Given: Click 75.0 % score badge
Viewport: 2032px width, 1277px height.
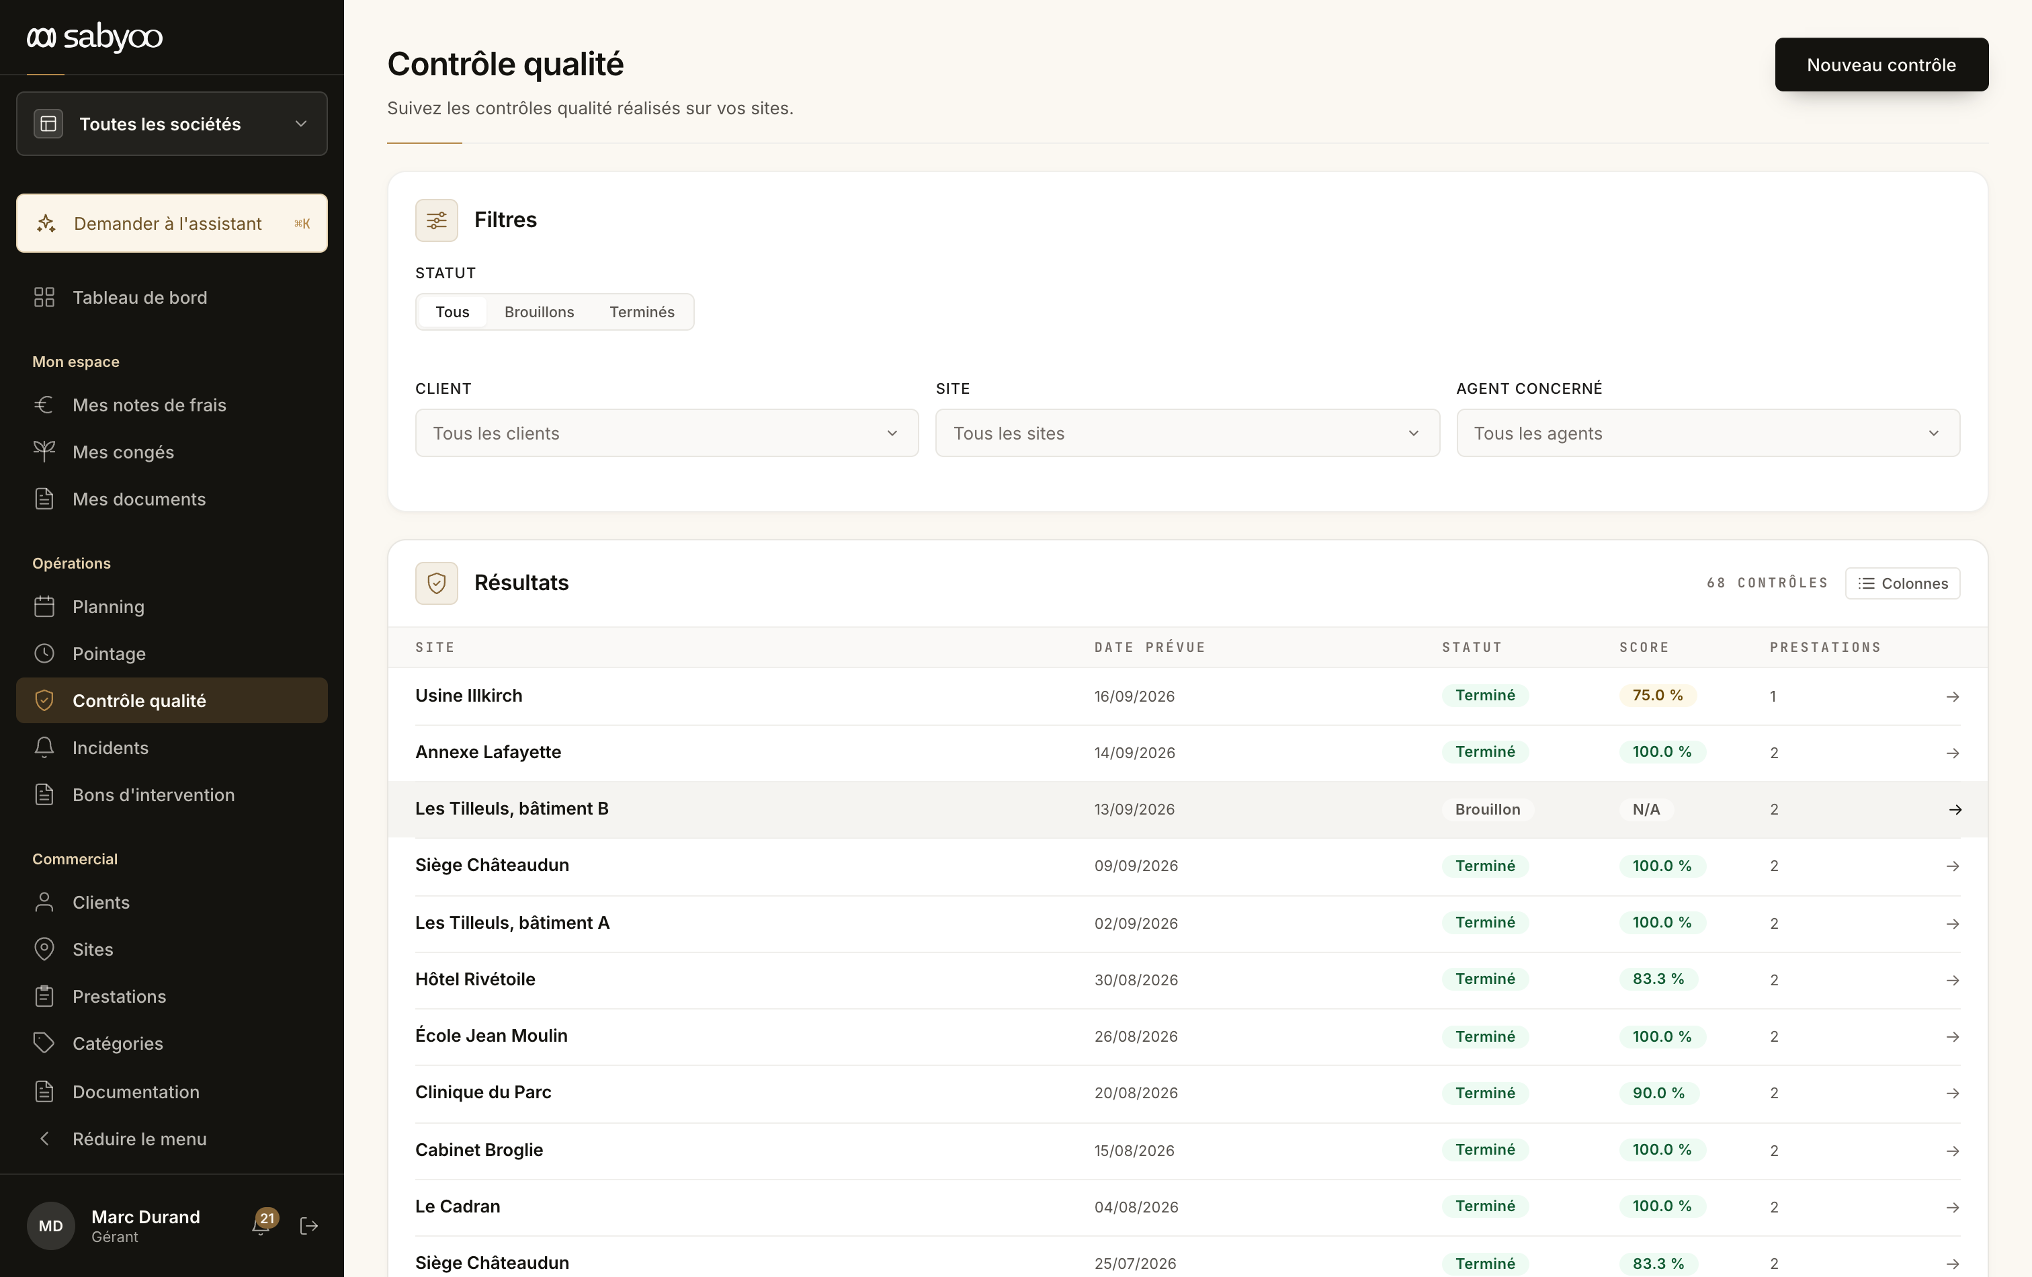Looking at the screenshot, I should (x=1657, y=695).
